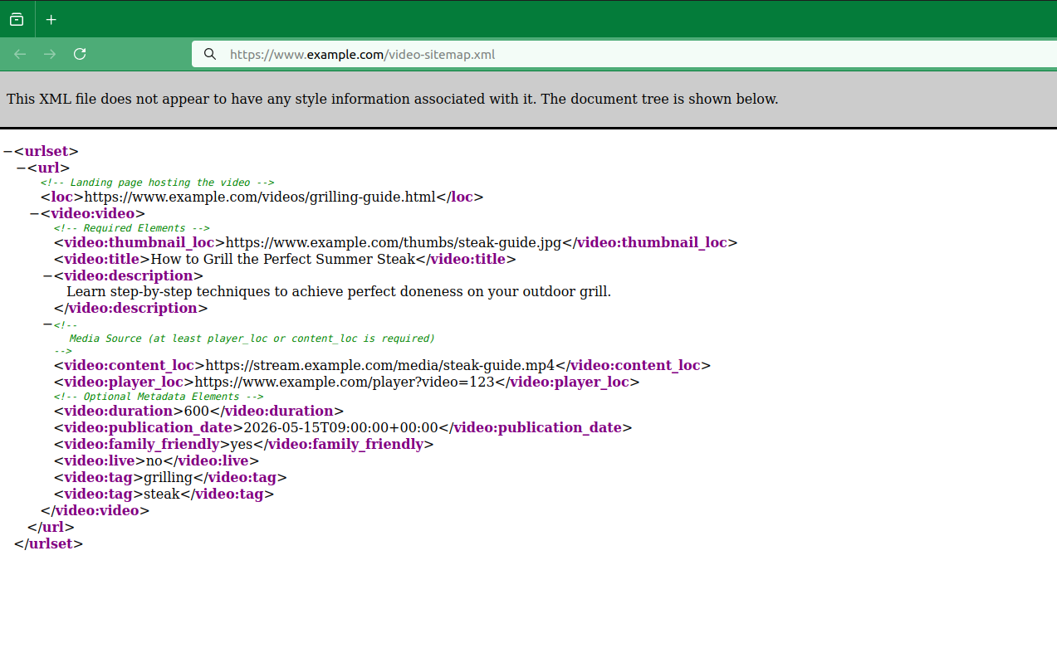Click the closing video:video tag
Viewport: 1057px width, 648px height.
coord(95,510)
